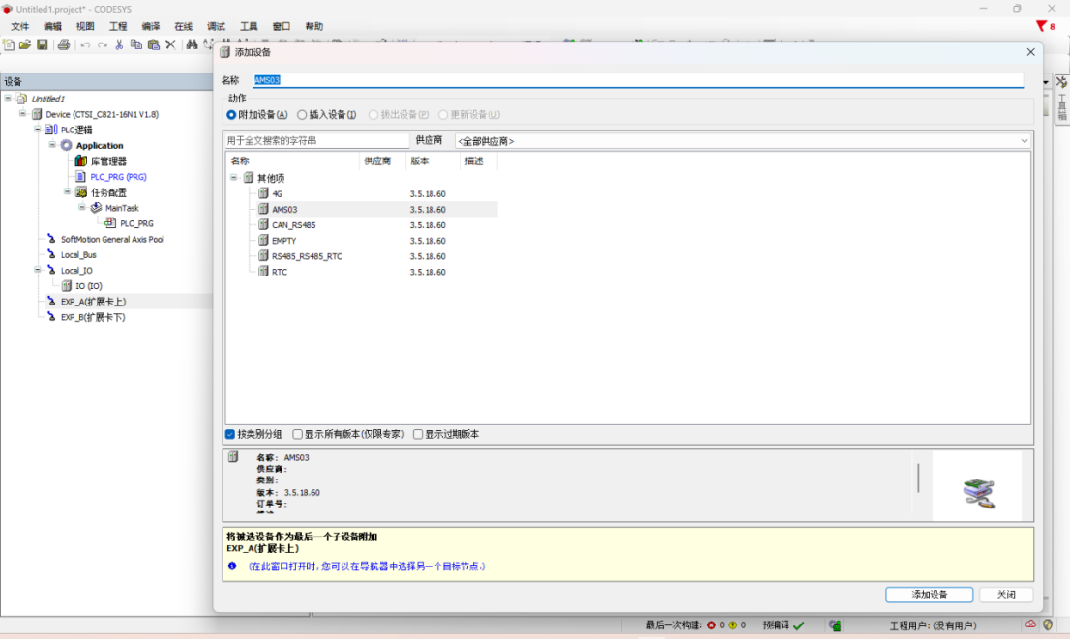Click the 名称 column header
The width and height of the screenshot is (1070, 639).
(292, 160)
